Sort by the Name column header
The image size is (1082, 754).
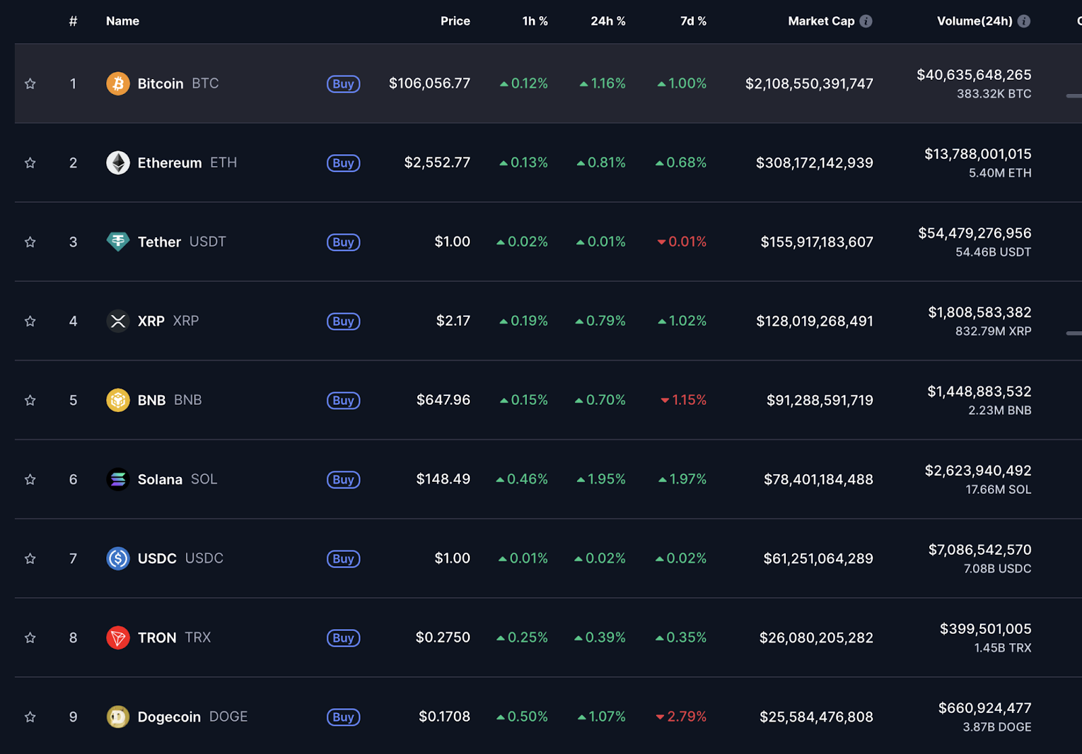[x=122, y=21]
